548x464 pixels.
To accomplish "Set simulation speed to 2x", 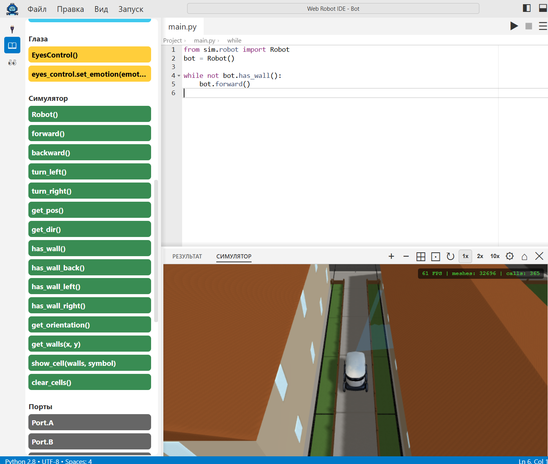I will [x=480, y=256].
